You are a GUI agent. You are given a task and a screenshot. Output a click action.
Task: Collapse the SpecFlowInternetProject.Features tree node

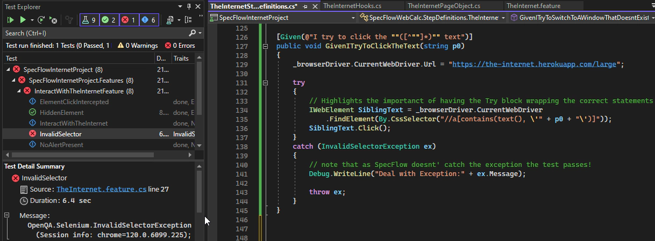[14, 81]
